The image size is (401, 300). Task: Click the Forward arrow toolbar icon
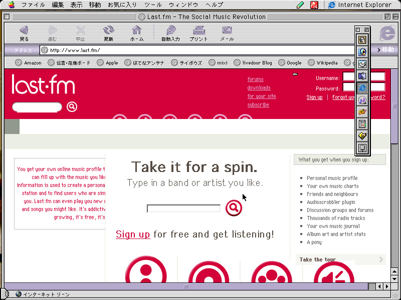52,30
